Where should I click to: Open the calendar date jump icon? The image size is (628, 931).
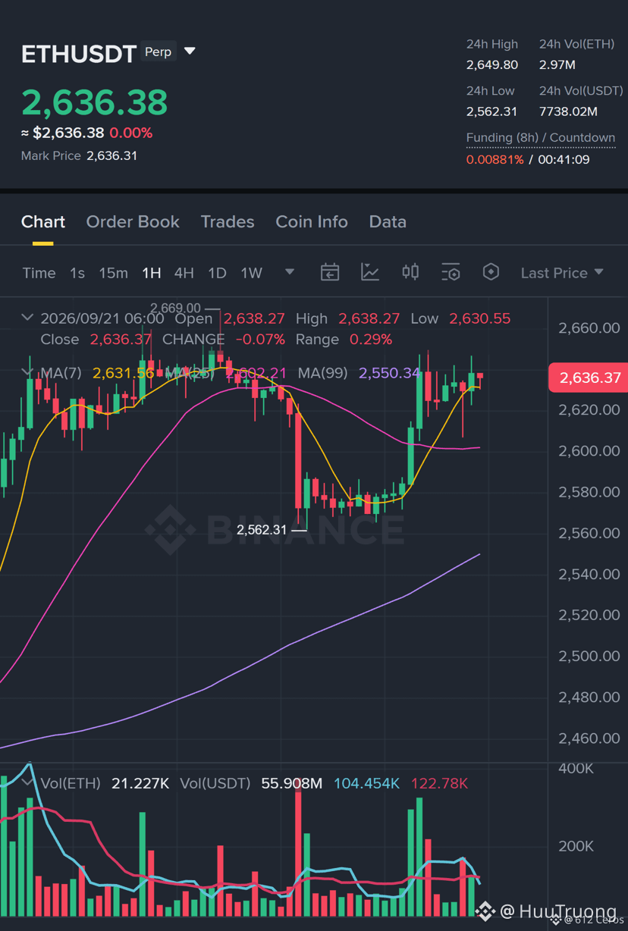(330, 272)
